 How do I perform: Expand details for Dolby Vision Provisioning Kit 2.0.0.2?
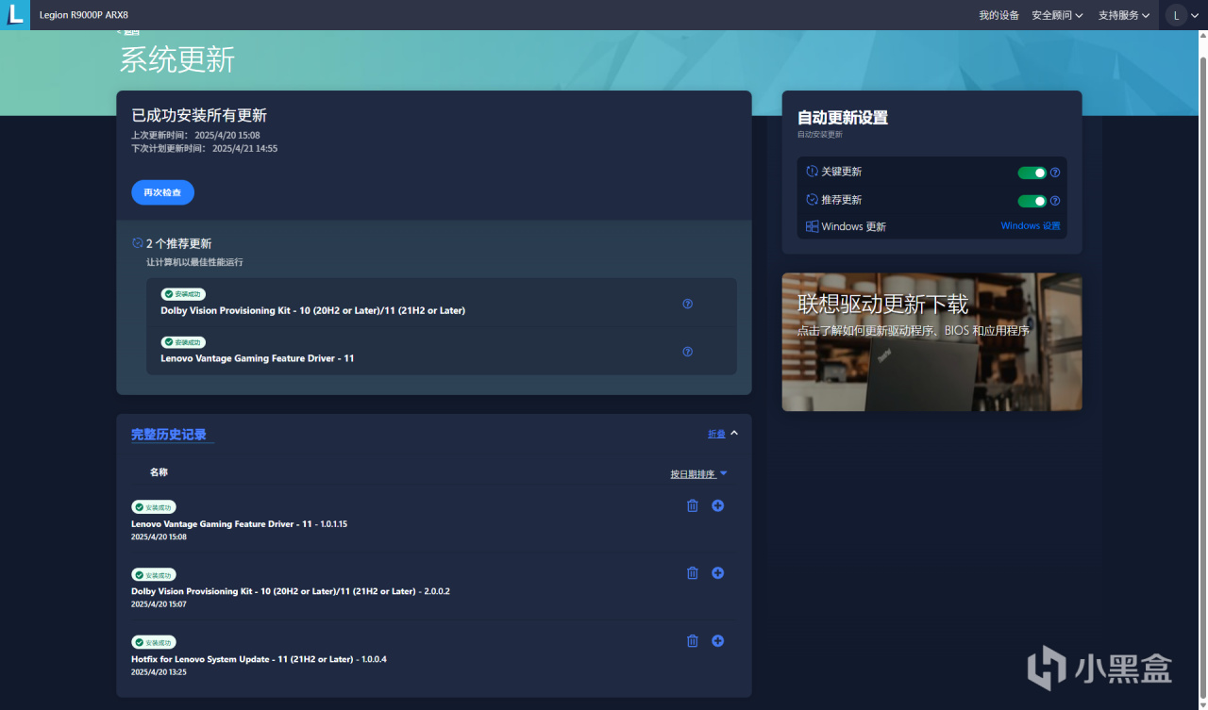(718, 573)
